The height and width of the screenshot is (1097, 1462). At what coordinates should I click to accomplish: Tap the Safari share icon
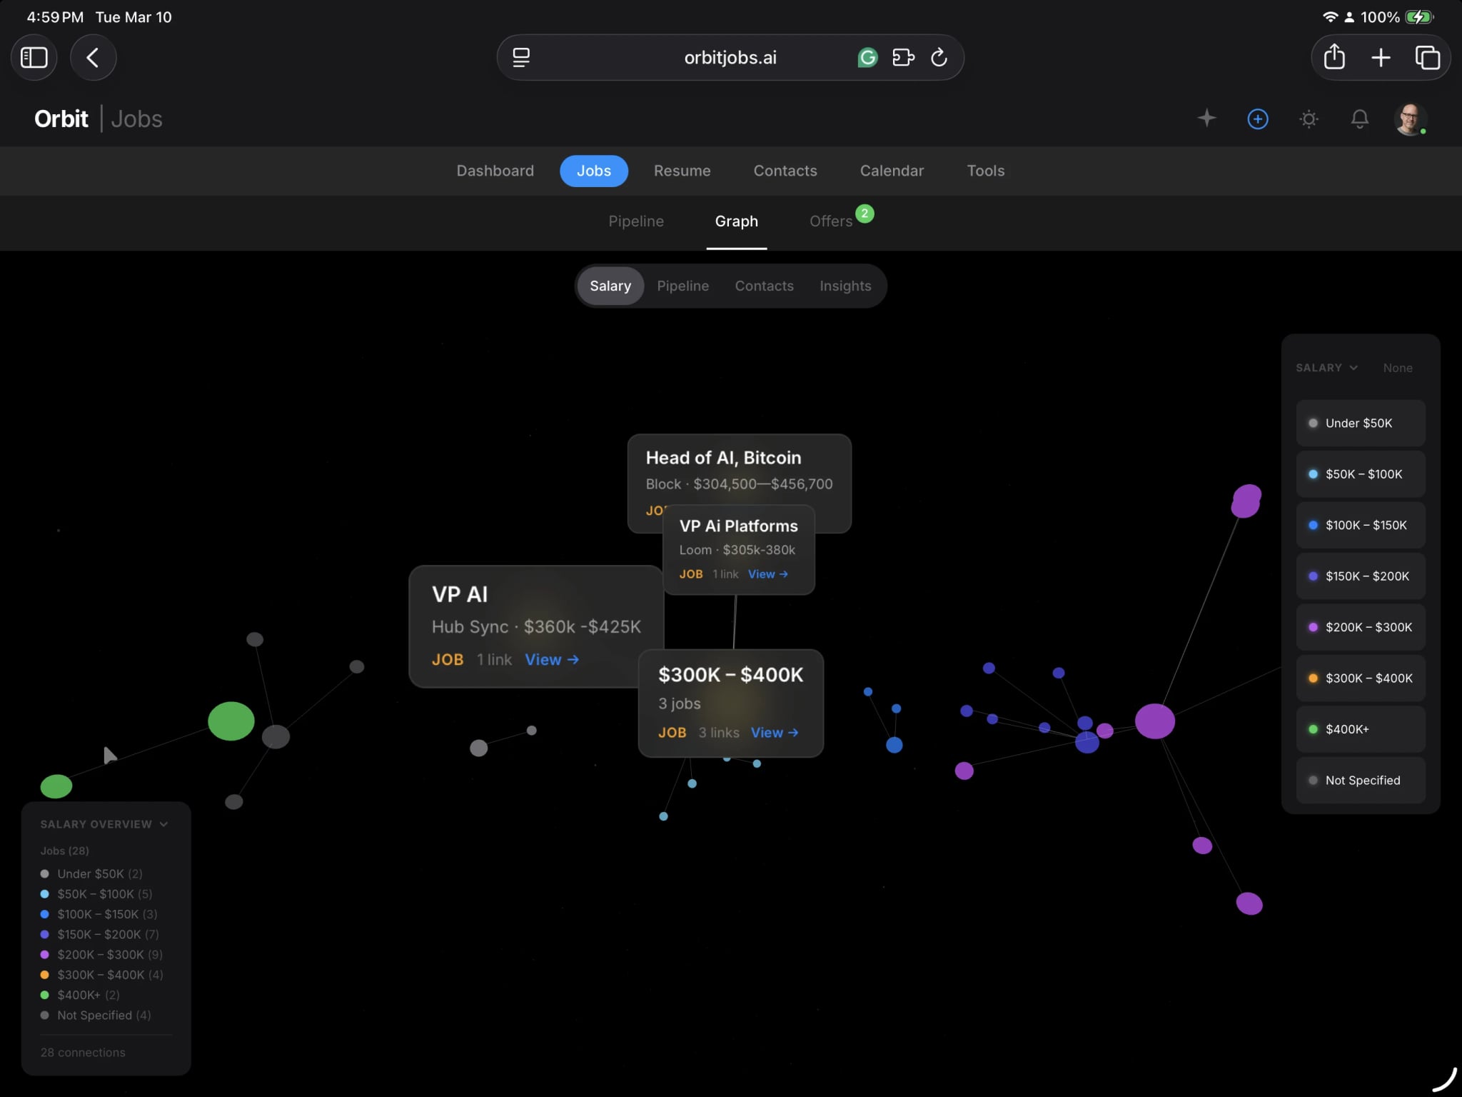(x=1334, y=57)
